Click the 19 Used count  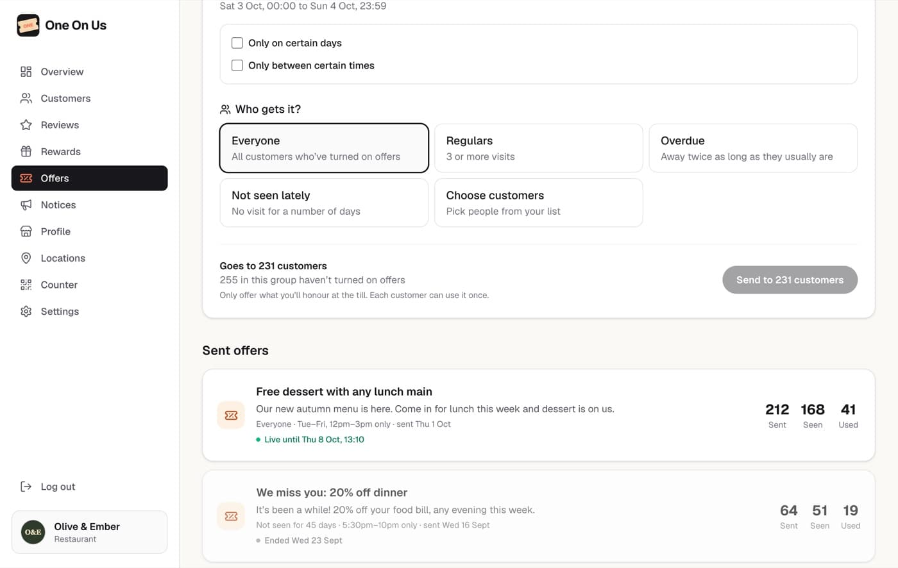851,516
